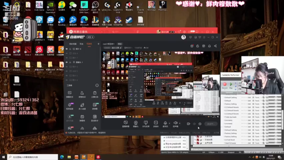284x160 pixels.
Task: Click Play button in Cantabile Performer
Action: [x=231, y=85]
